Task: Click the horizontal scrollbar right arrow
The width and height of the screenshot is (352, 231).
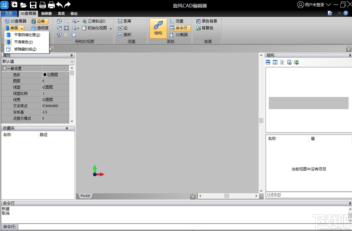Action: (256, 196)
